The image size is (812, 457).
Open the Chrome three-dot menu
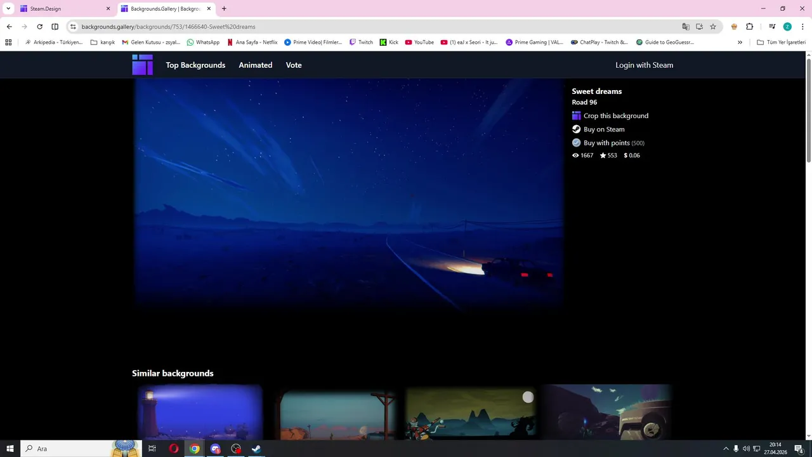[x=802, y=27]
